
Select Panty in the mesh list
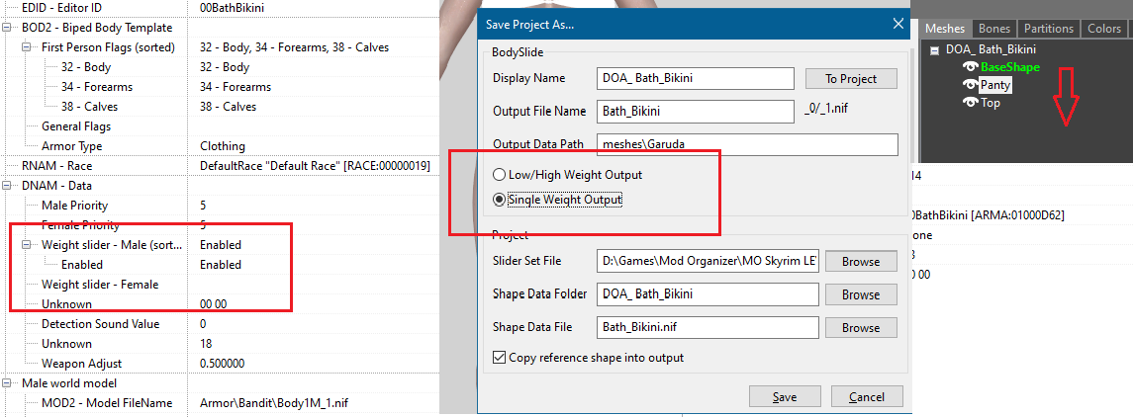click(995, 85)
